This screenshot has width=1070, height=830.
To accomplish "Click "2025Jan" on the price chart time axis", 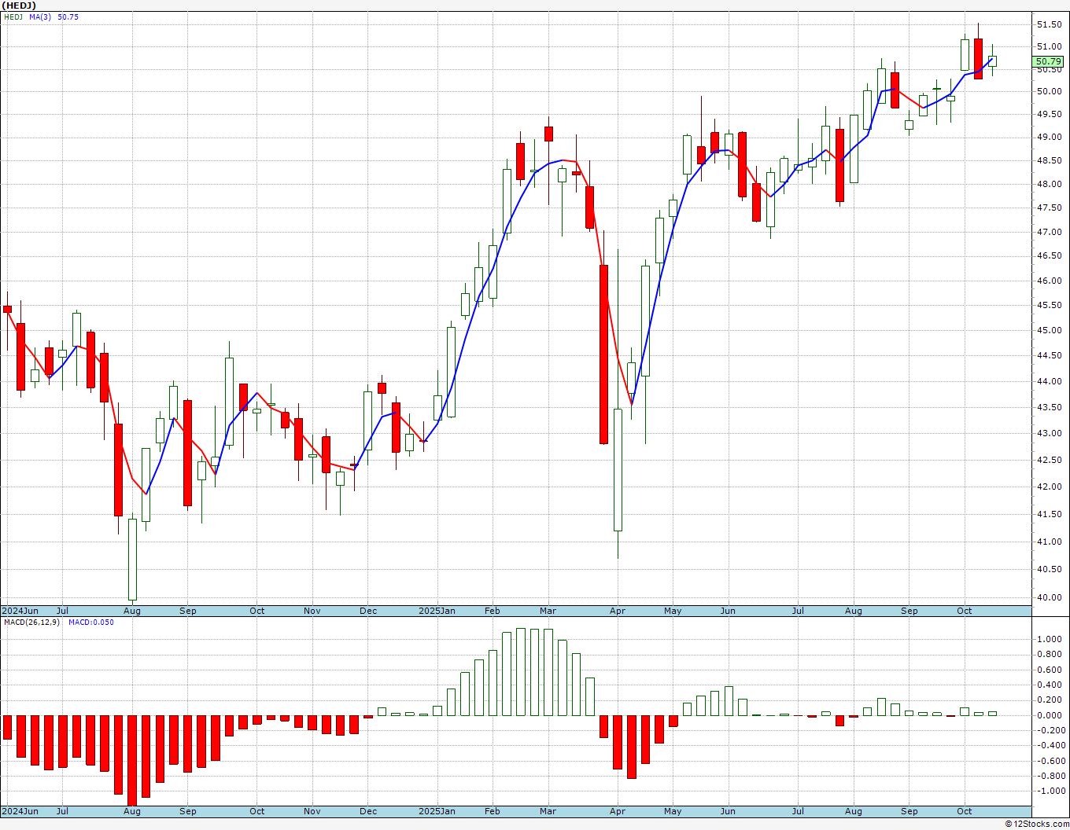I will pos(437,611).
